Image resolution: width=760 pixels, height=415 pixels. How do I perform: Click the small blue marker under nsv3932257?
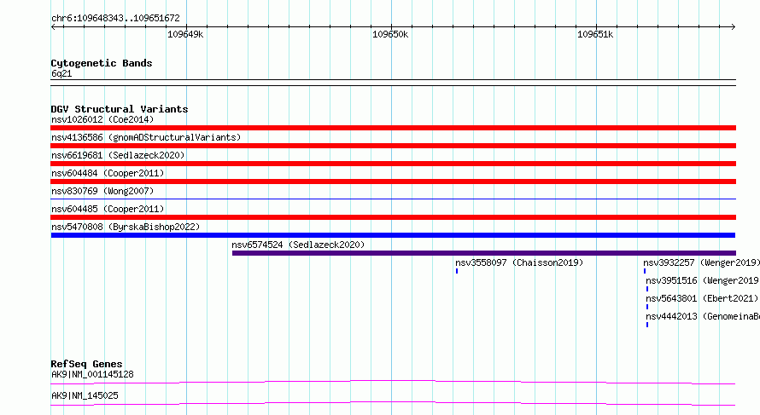[x=645, y=271]
